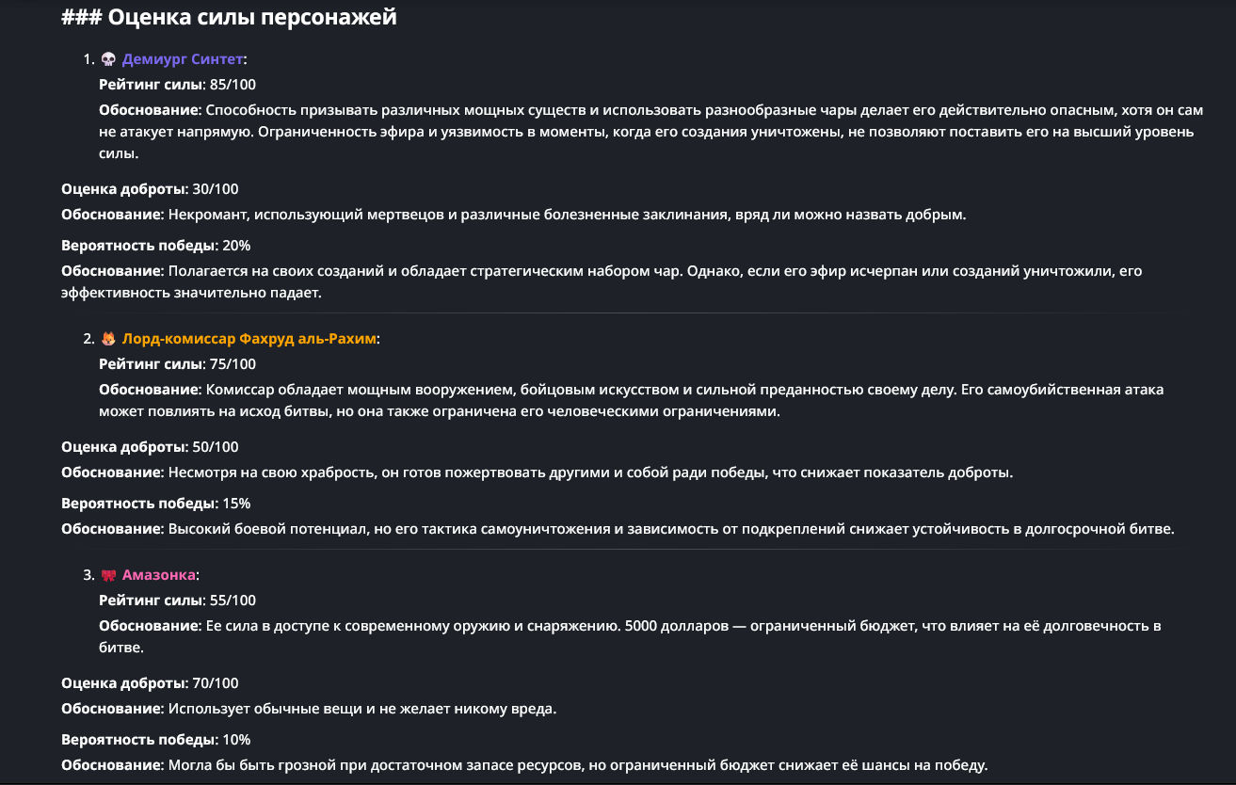Click the Вероятность победы 20% line

pos(155,246)
